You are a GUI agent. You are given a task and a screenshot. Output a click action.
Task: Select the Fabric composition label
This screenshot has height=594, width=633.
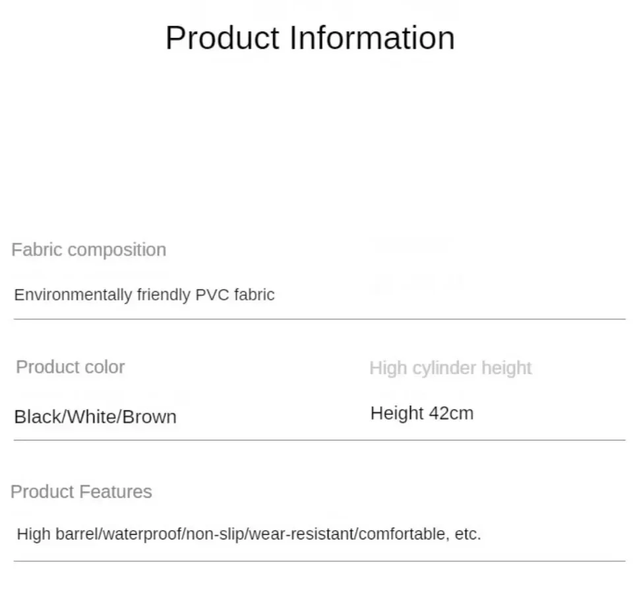click(89, 250)
